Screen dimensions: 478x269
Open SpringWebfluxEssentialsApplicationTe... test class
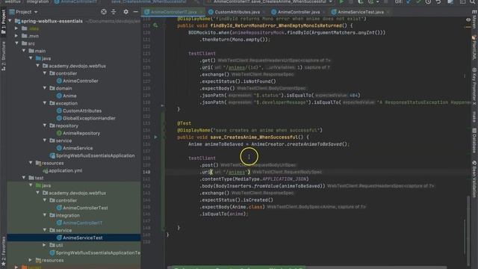tap(98, 253)
